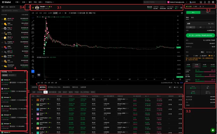The image size is (217, 134).
Task: Select the trend line drawing tool
Action: click(33, 21)
